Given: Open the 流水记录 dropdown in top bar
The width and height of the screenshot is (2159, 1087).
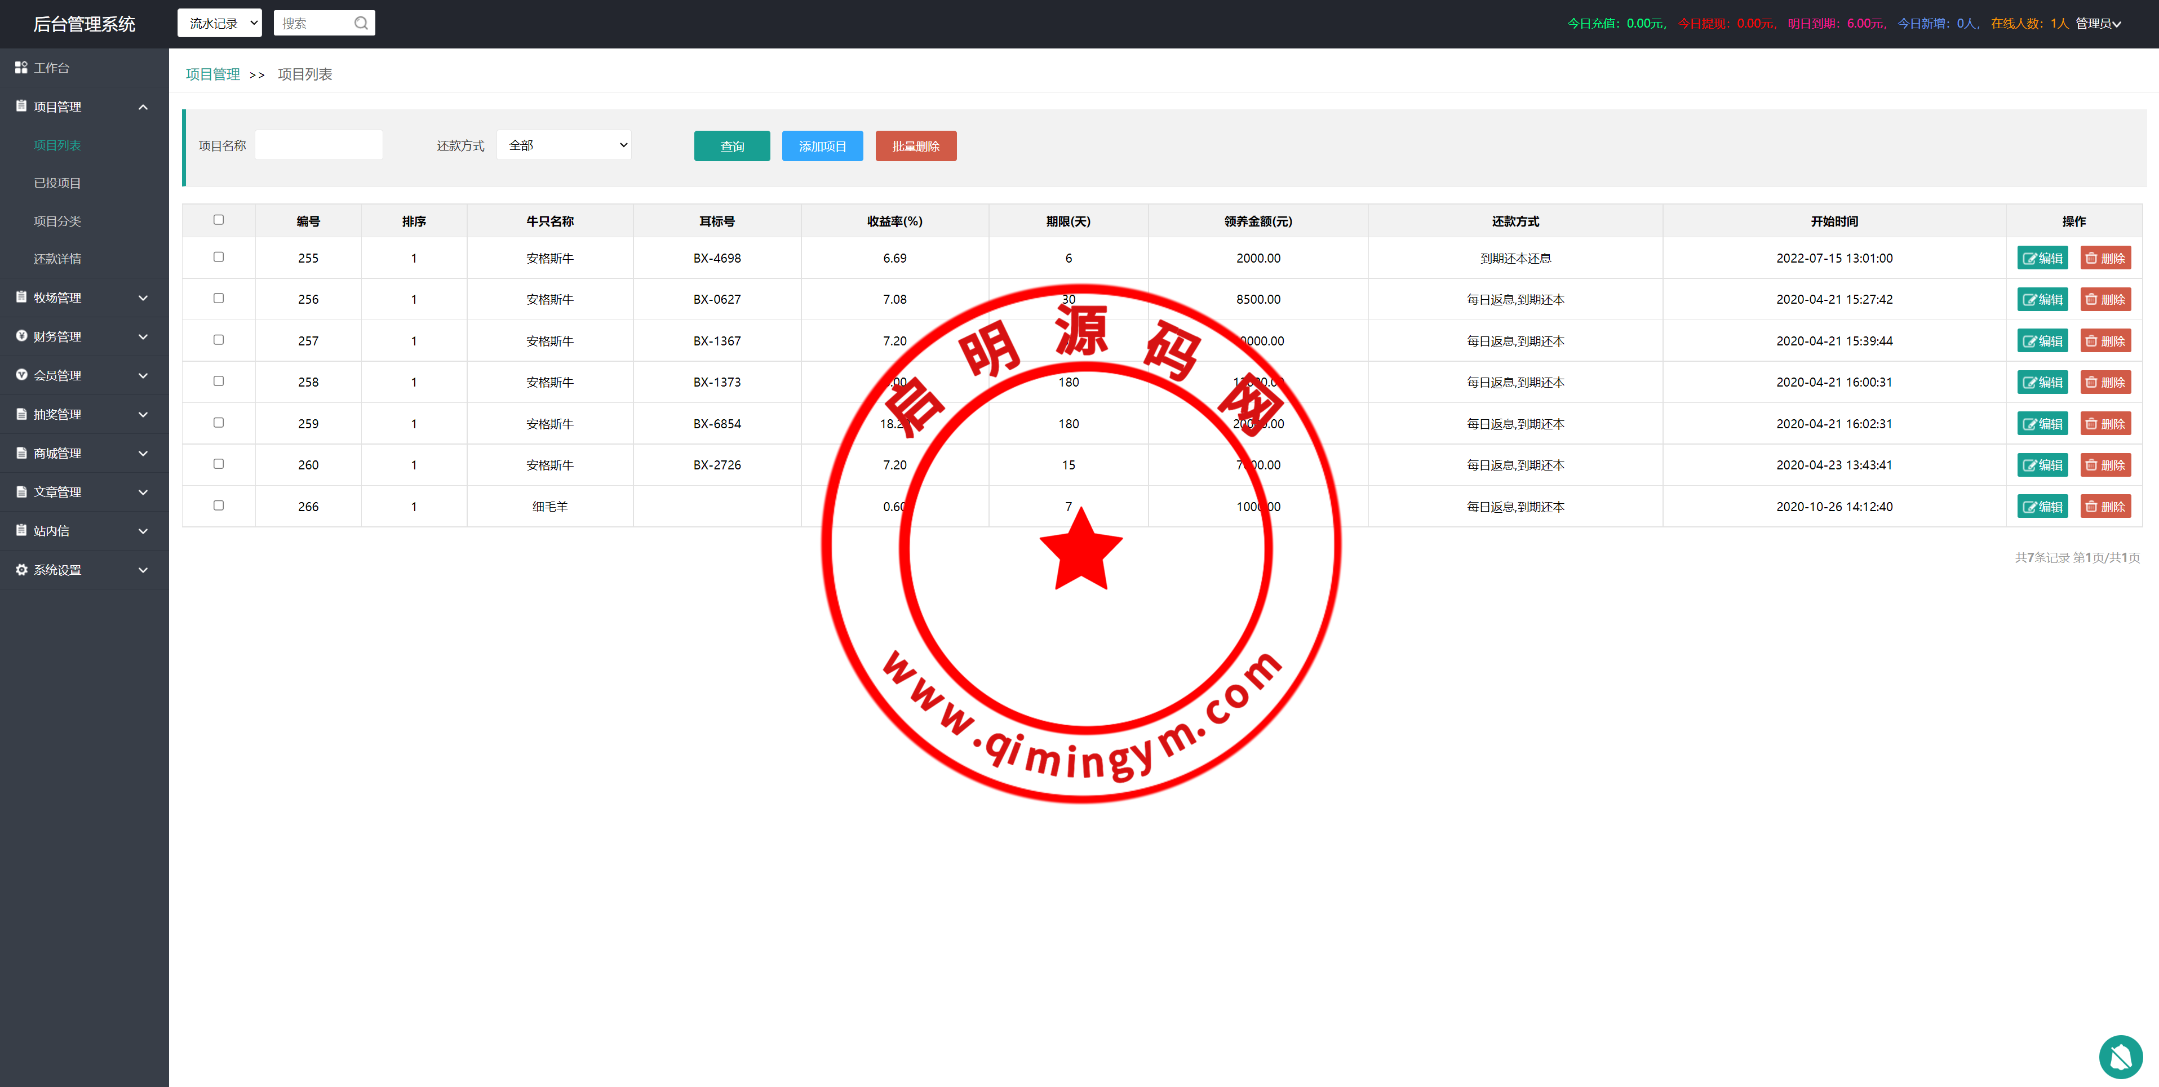Looking at the screenshot, I should (x=220, y=24).
